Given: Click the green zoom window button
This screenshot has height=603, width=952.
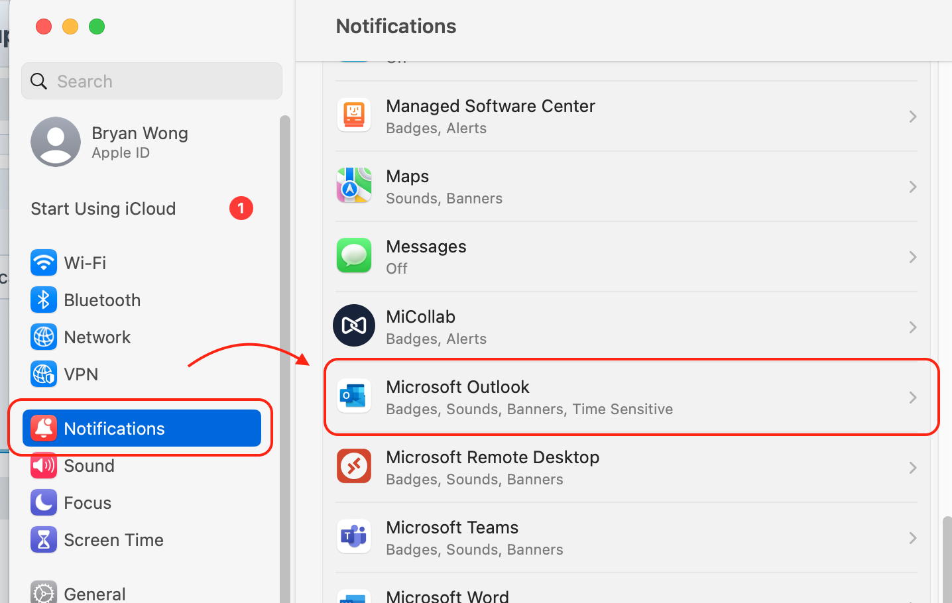Looking at the screenshot, I should [x=97, y=27].
